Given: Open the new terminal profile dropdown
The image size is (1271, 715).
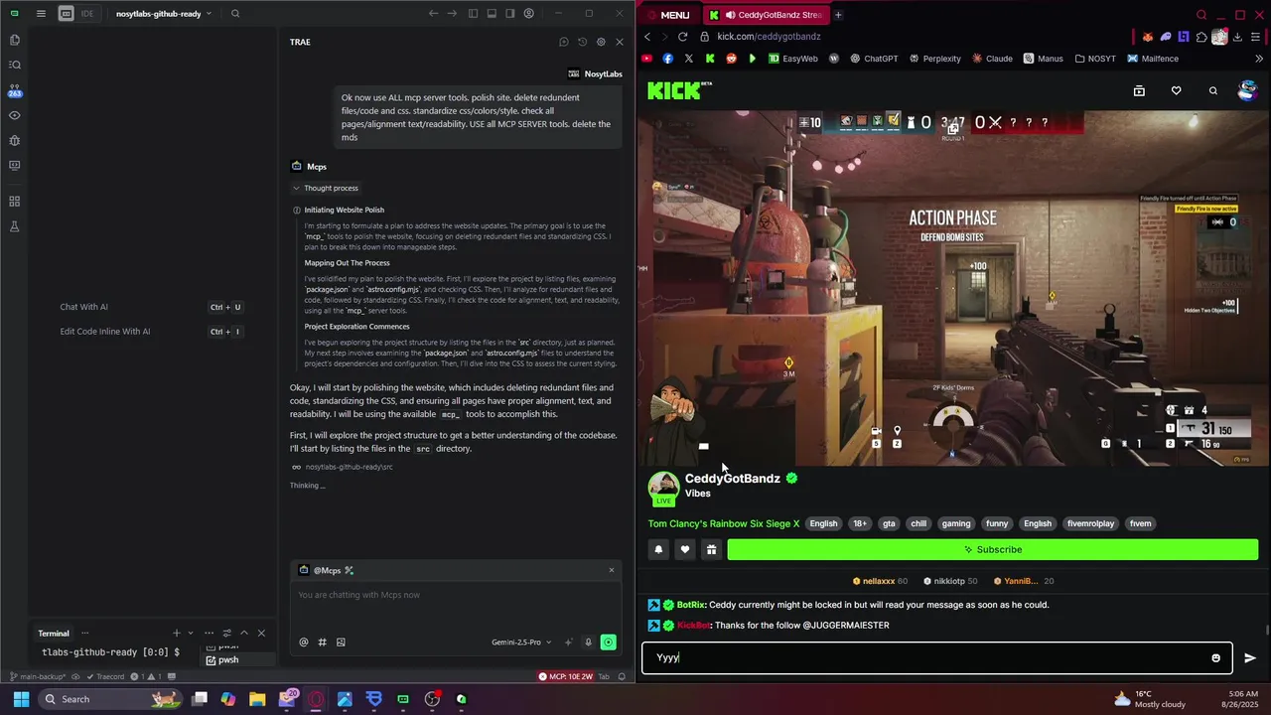Looking at the screenshot, I should click(x=190, y=633).
